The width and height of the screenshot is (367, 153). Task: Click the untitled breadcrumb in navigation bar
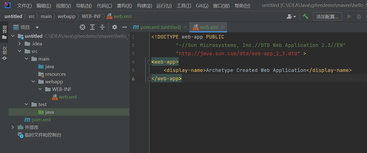(13, 16)
